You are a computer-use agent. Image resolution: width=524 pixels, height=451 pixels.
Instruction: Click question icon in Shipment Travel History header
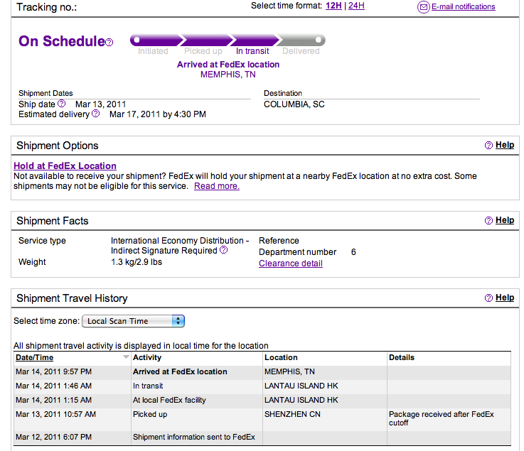click(x=488, y=298)
